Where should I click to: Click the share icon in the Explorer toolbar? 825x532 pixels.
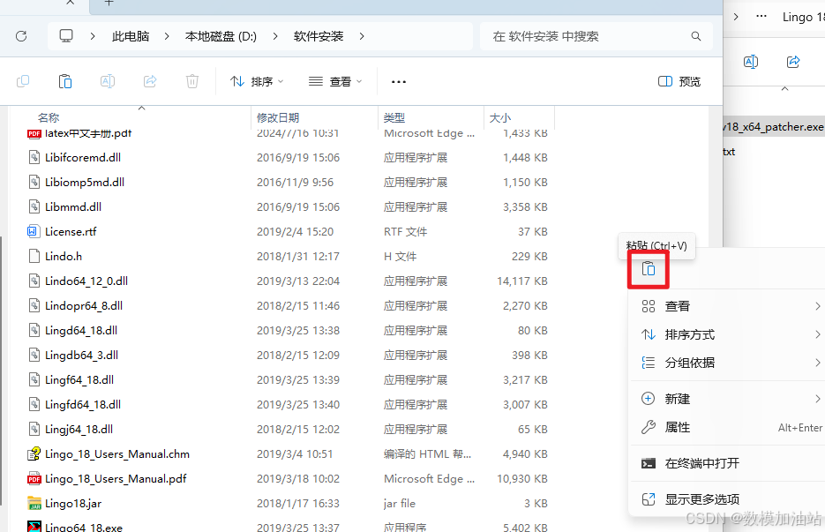tap(150, 81)
